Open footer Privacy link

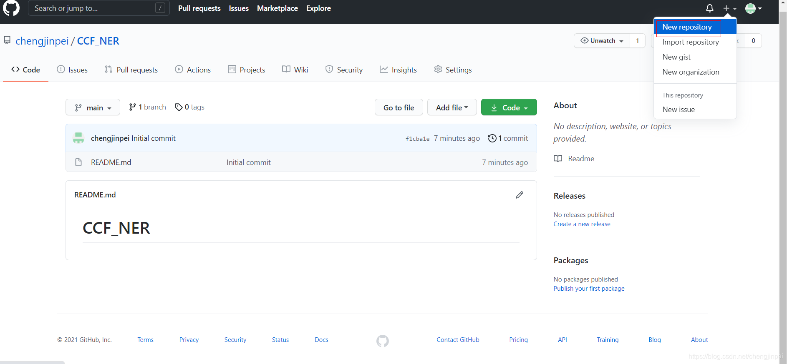click(189, 340)
